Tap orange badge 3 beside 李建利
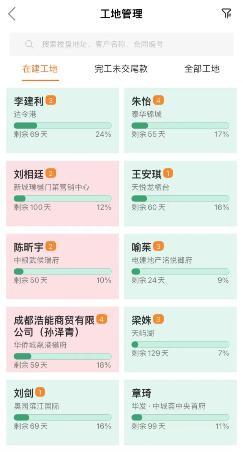The width and height of the screenshot is (243, 452). click(50, 100)
